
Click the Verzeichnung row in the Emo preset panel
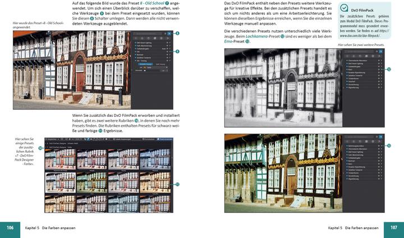[x=363, y=176]
